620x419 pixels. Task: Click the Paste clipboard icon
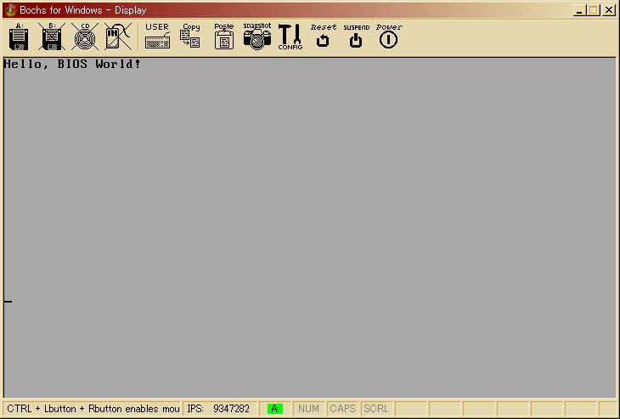tap(224, 37)
